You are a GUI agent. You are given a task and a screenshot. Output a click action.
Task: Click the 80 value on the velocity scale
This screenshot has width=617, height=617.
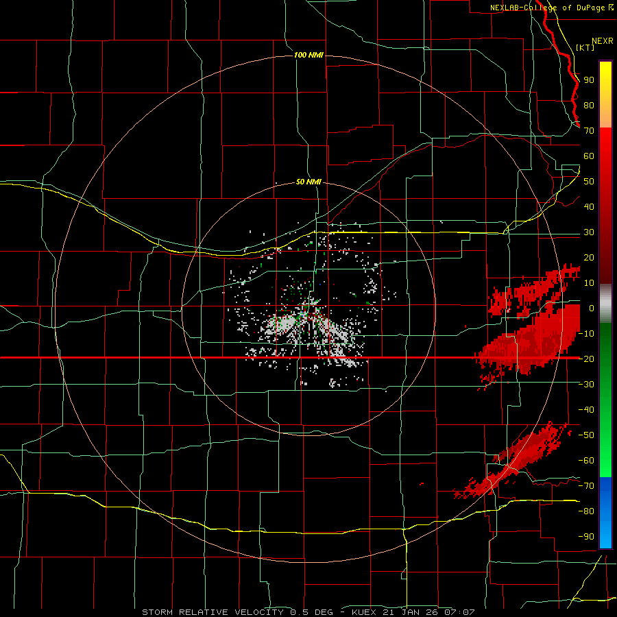(589, 106)
